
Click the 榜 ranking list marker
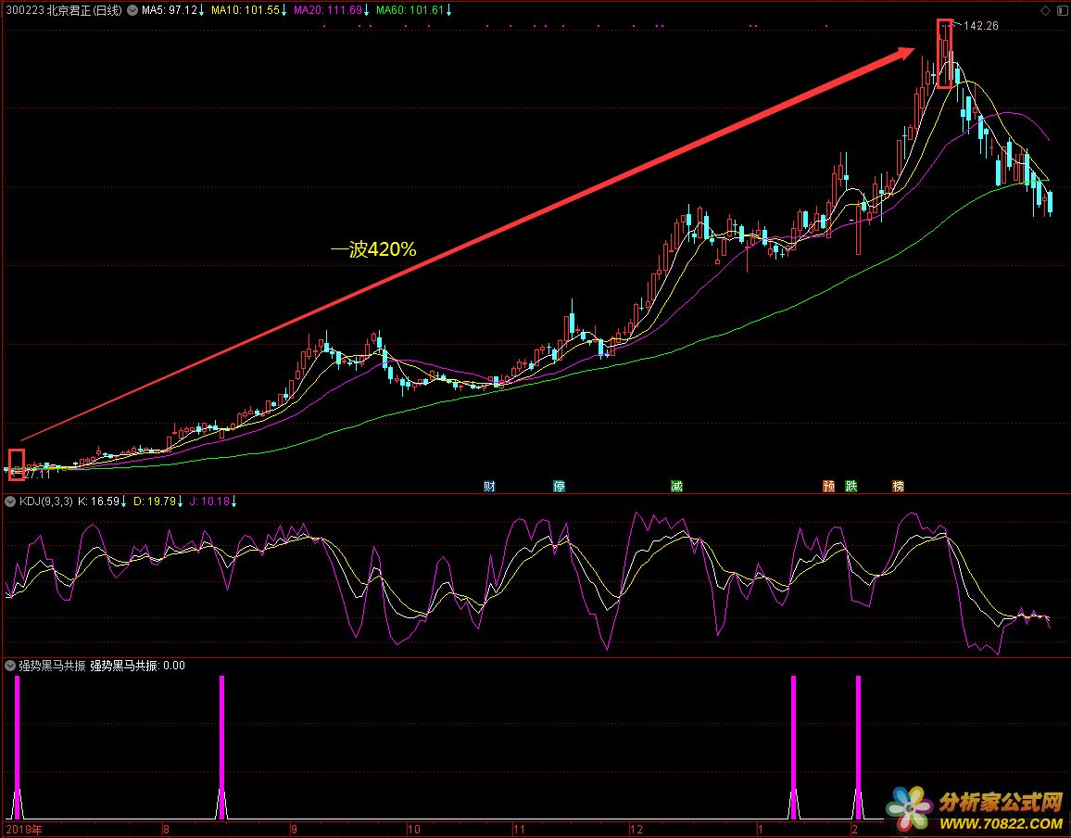tap(898, 486)
